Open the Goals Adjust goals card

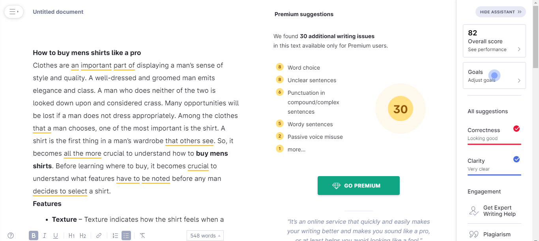coord(494,75)
